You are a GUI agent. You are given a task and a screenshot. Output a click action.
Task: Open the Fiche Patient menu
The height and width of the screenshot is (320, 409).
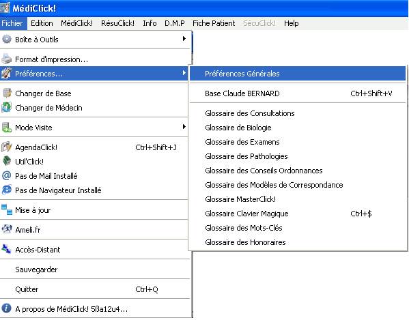(x=214, y=23)
